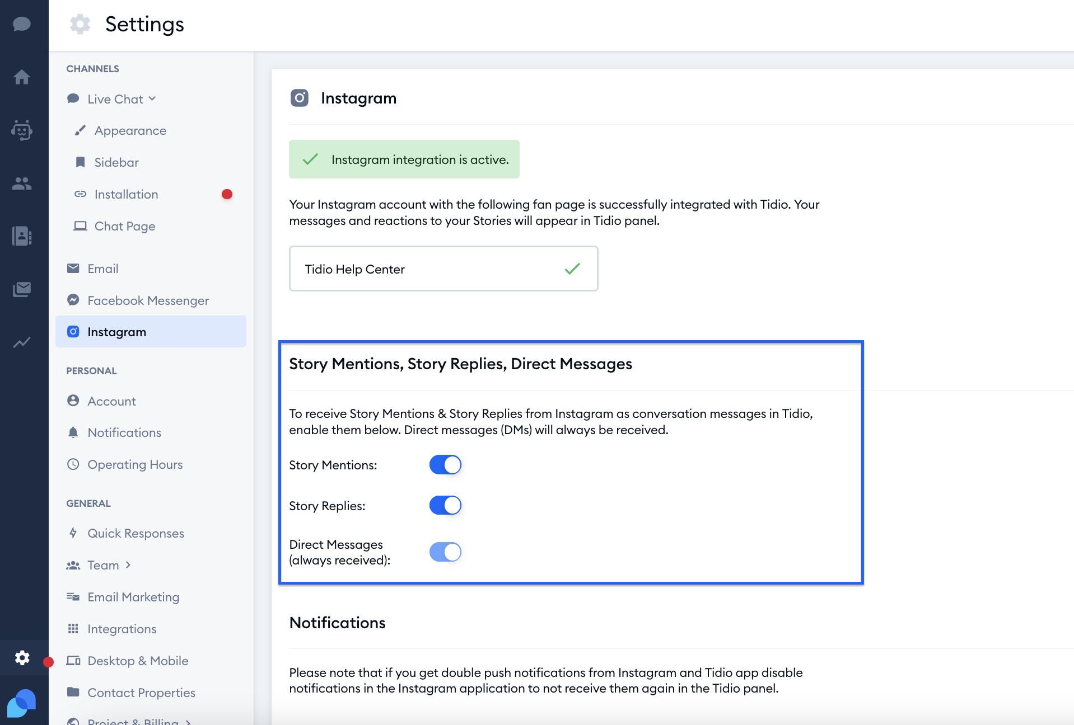Click the Settings header gear icon
The width and height of the screenshot is (1074, 725).
click(80, 24)
